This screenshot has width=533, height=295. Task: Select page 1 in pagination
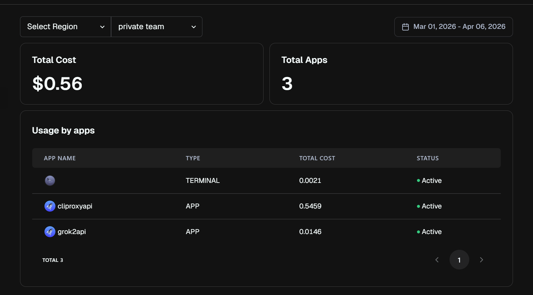459,260
